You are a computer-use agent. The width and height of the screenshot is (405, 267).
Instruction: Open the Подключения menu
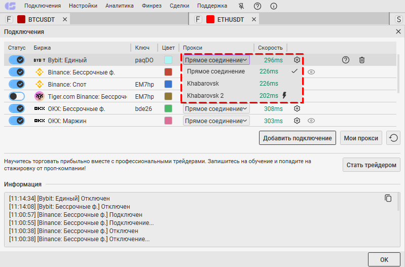(43, 6)
